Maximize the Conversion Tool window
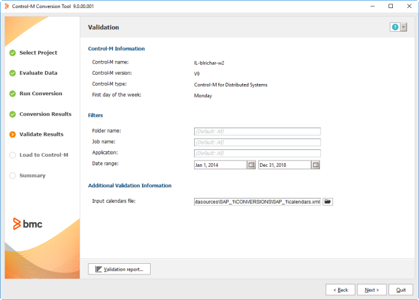419x300 pixels. point(391,6)
